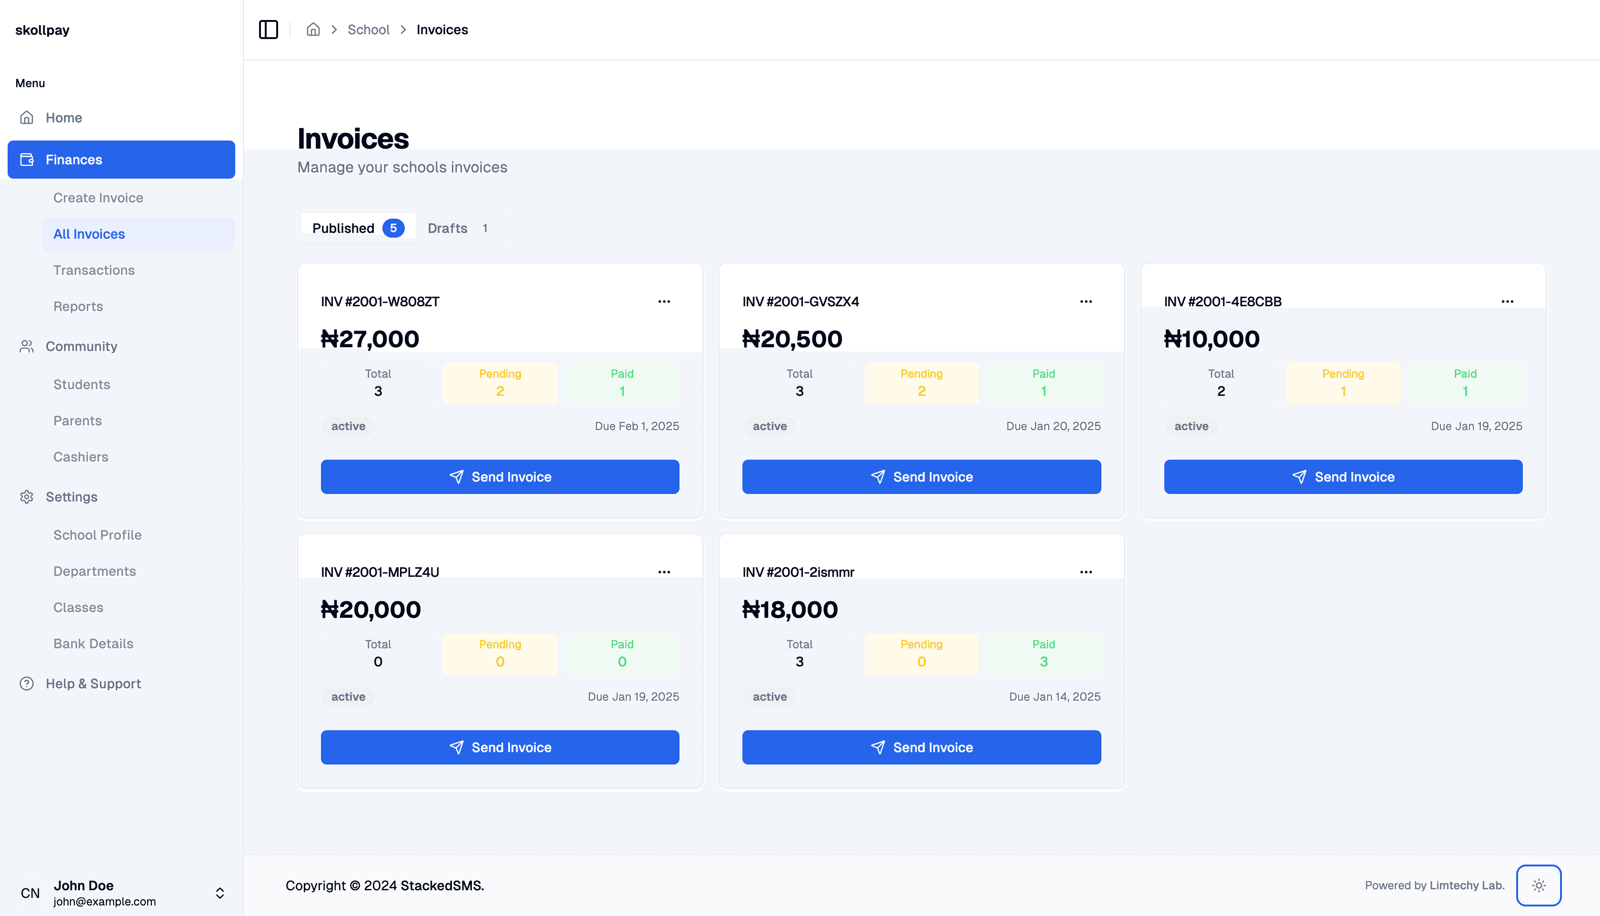Viewport: 1600px width, 916px height.
Task: Click the Published count badge 5
Action: point(394,228)
